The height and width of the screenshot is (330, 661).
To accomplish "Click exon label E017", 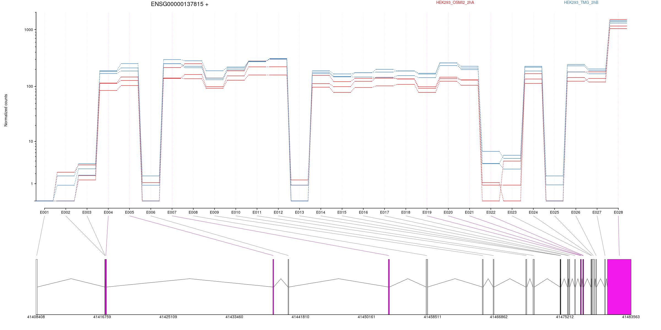I will (384, 212).
